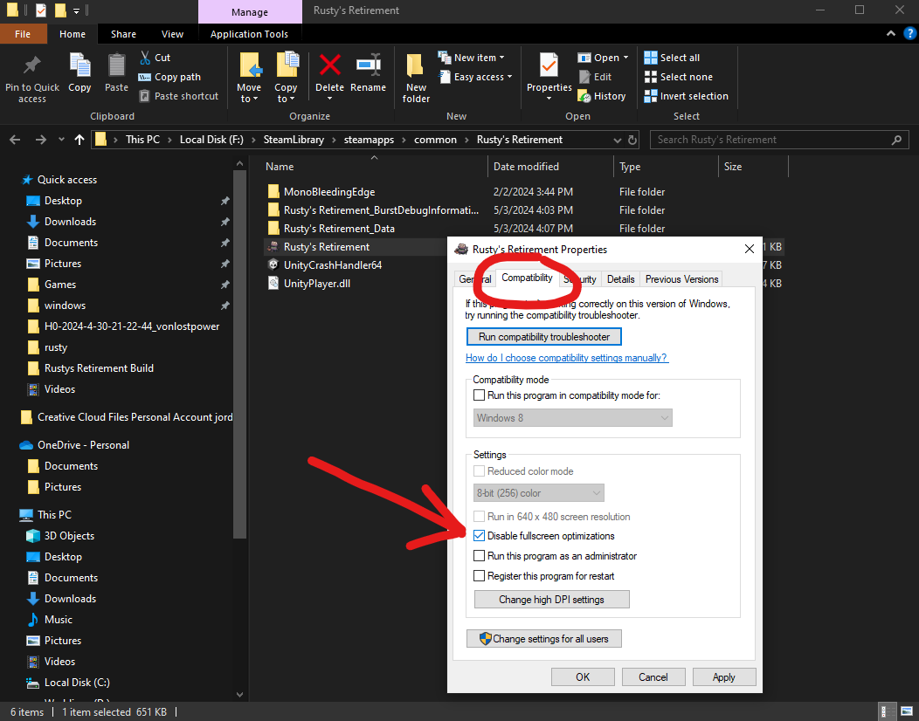Click Invert selection in the ribbon
Screen dimensions: 919x721
tap(687, 96)
